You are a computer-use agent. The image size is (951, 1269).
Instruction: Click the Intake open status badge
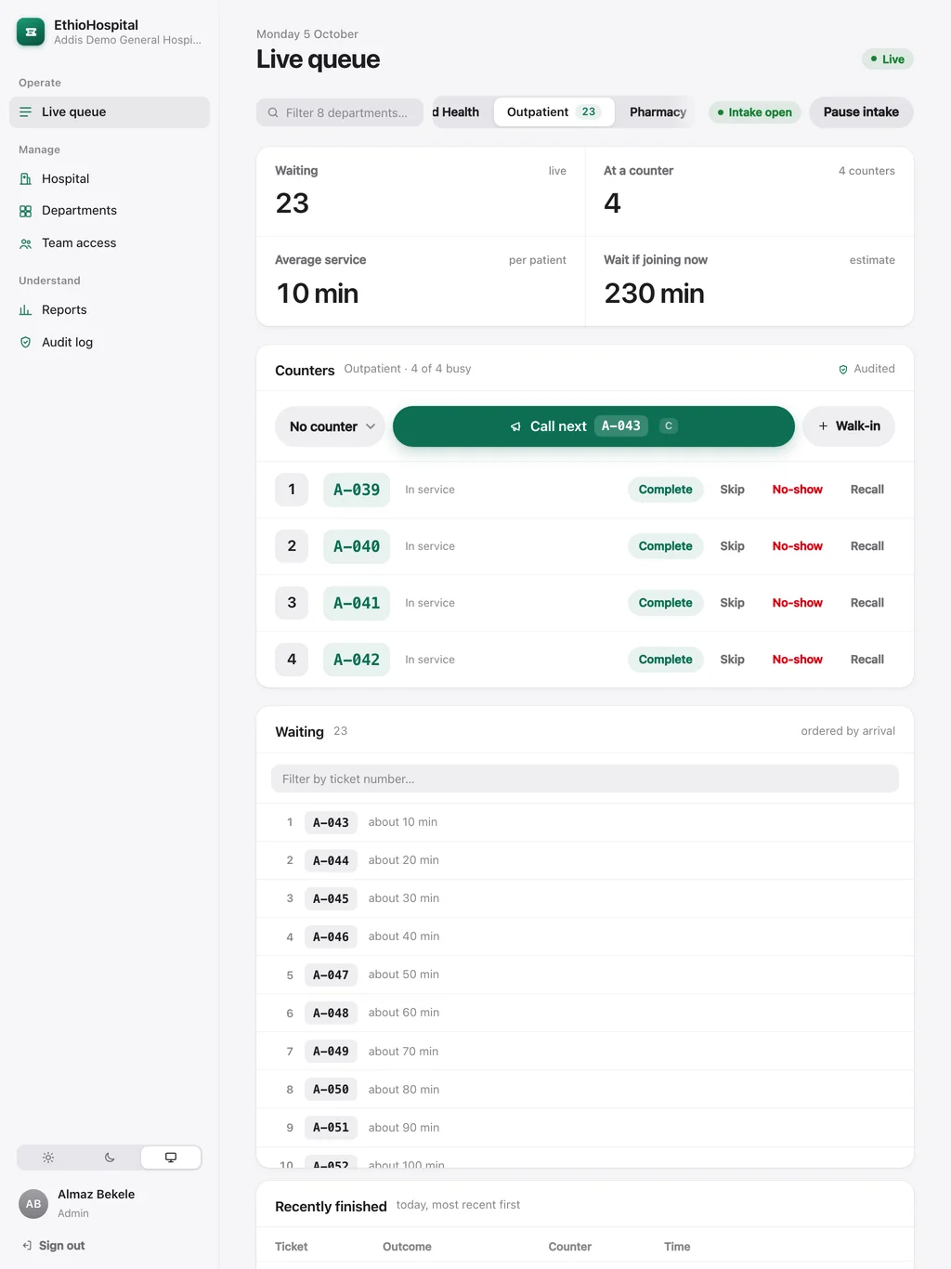click(755, 112)
